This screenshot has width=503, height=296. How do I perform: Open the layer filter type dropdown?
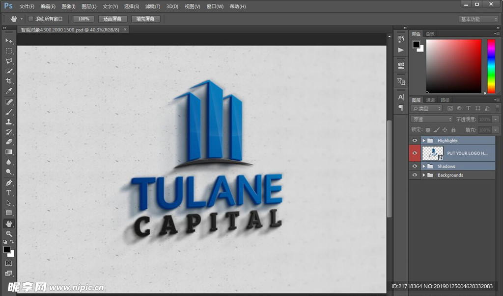(x=427, y=108)
